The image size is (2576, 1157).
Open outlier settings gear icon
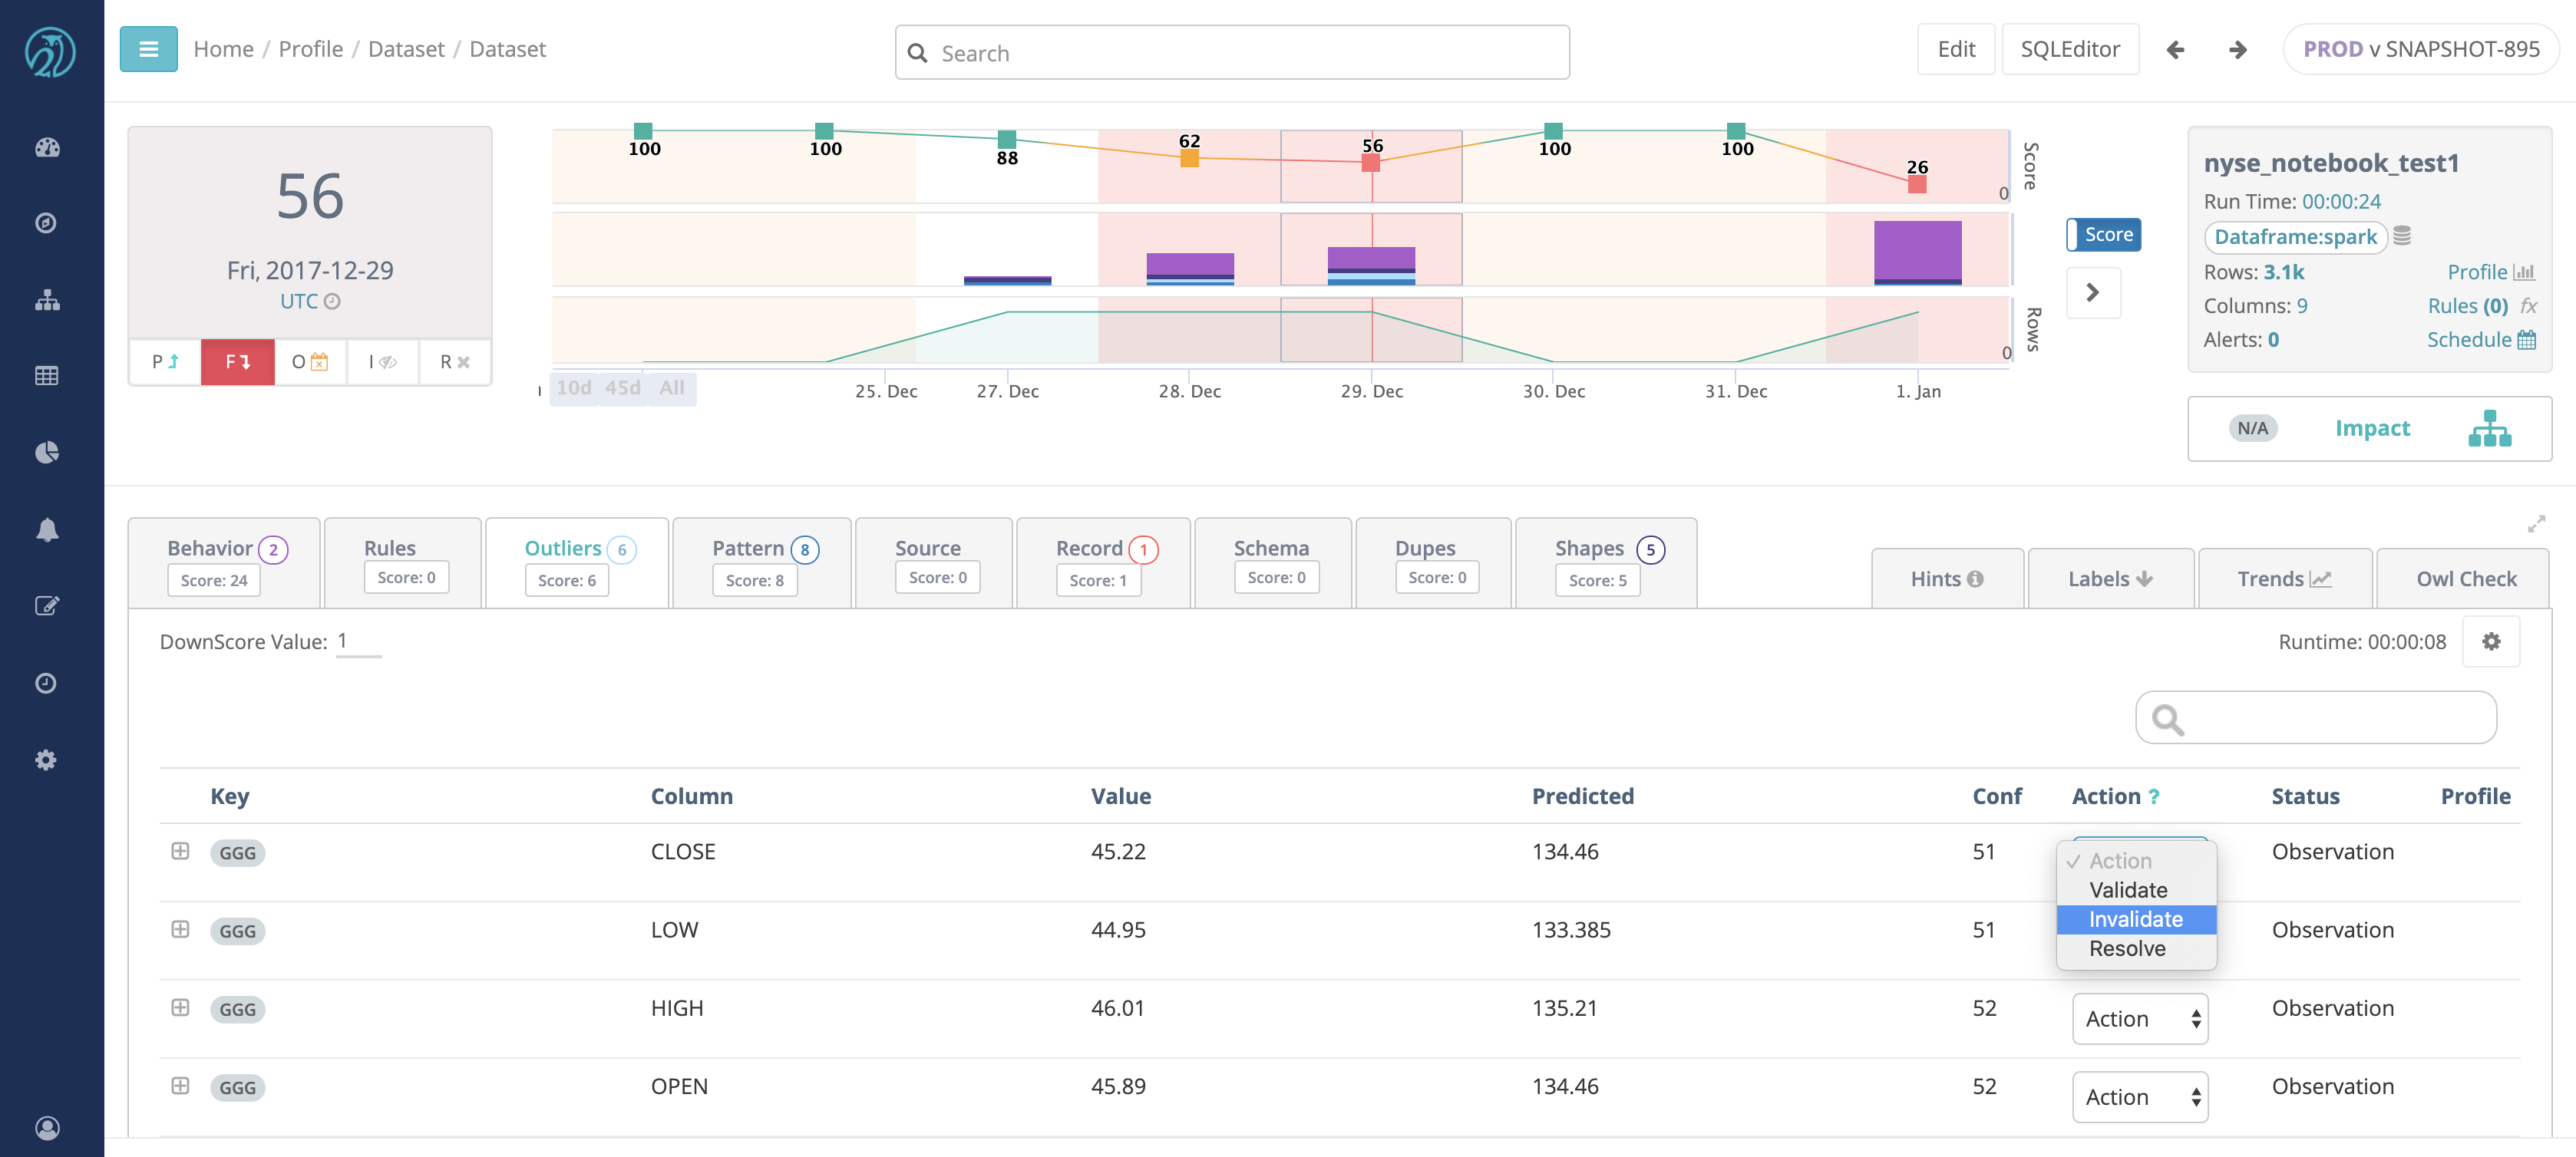tap(2491, 641)
